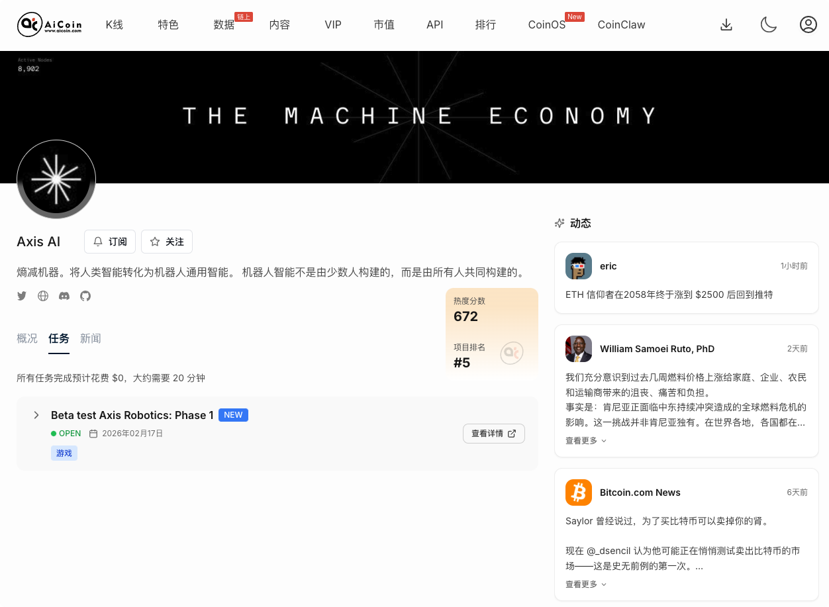The width and height of the screenshot is (829, 607).
Task: Click the 所有任务完成预计花费 summary line
Action: (x=111, y=378)
